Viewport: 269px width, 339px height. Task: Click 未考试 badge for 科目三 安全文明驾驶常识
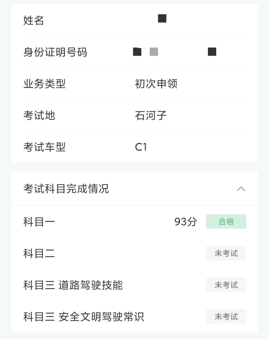click(226, 317)
